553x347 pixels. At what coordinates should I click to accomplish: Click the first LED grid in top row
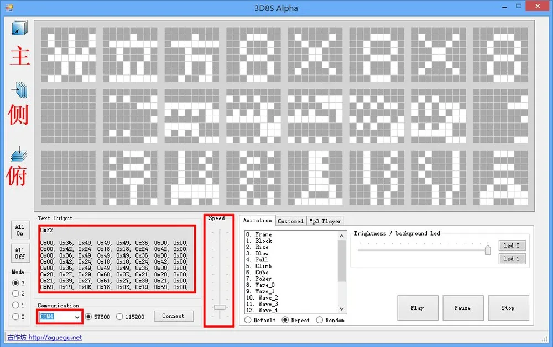click(69, 55)
